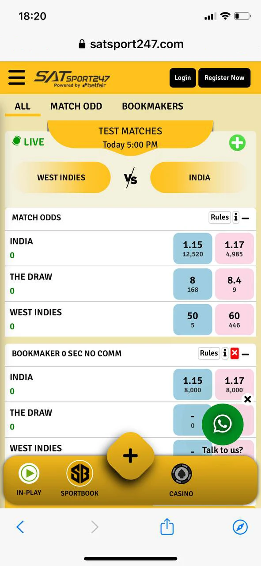This screenshot has width=261, height=566.
Task: Select INDIA back odds 1.15 cell
Action: [x=193, y=248]
